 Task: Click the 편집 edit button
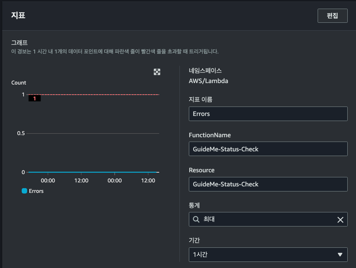(332, 16)
